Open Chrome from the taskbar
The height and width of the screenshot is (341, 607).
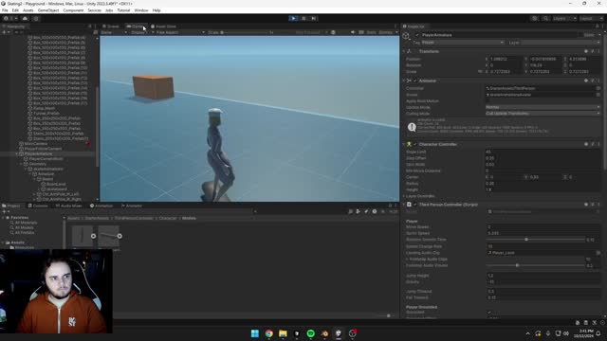click(268, 333)
